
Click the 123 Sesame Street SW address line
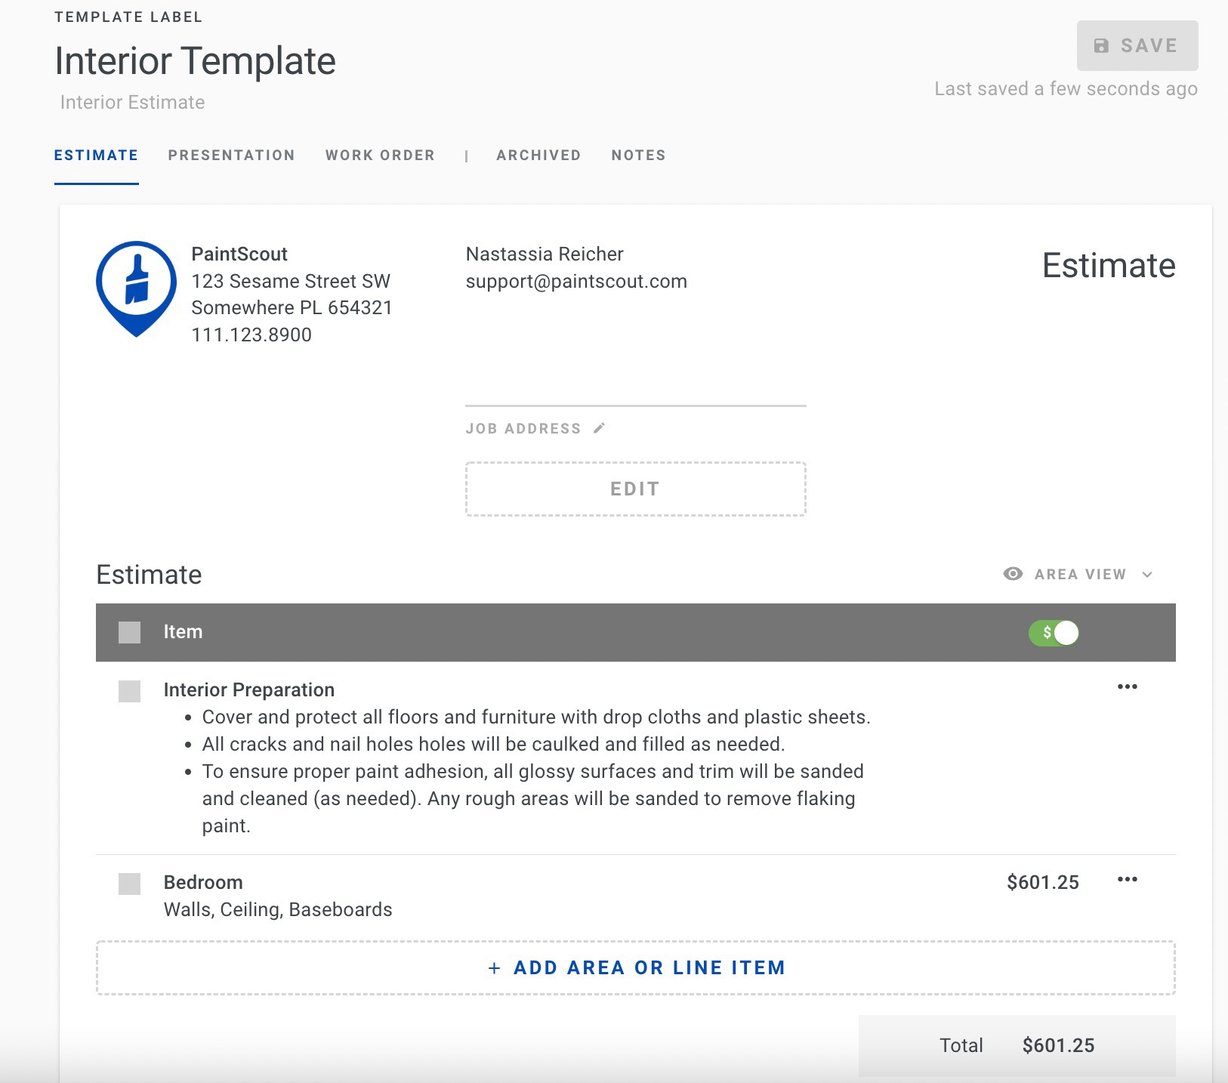click(x=291, y=281)
